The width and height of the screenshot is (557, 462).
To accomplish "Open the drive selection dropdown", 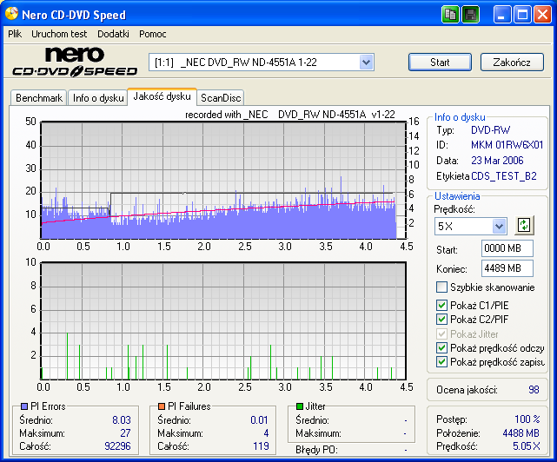I will click(366, 63).
